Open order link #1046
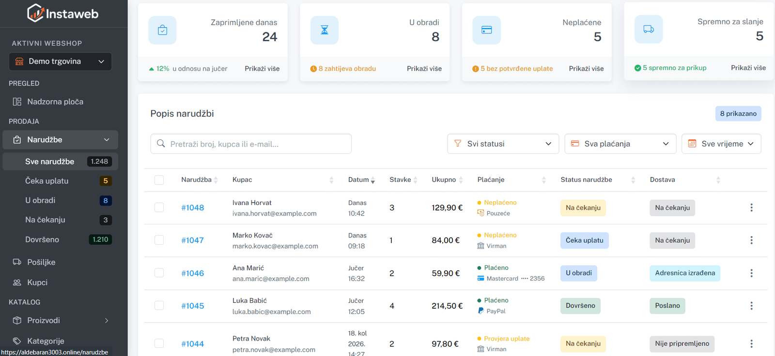The width and height of the screenshot is (775, 356). click(193, 273)
